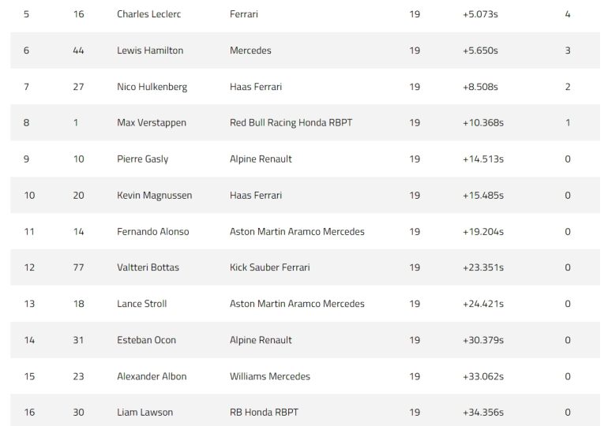Click car number 44 cell
The width and height of the screenshot is (608, 426).
[78, 50]
